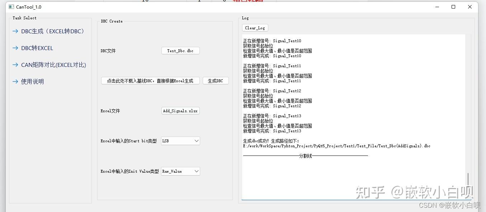The height and width of the screenshot is (212, 486).
Task: Open the 使用说明 usage instructions entry
Action: (33, 82)
